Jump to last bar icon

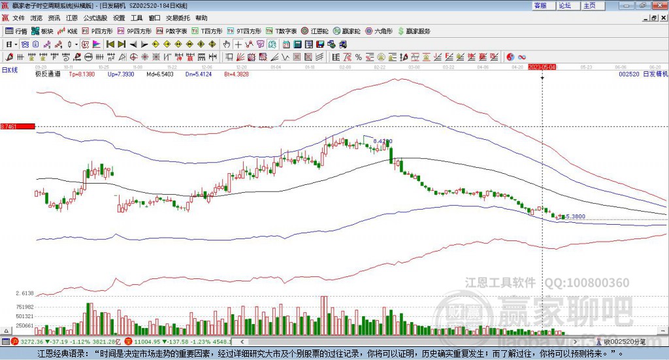coord(122,44)
